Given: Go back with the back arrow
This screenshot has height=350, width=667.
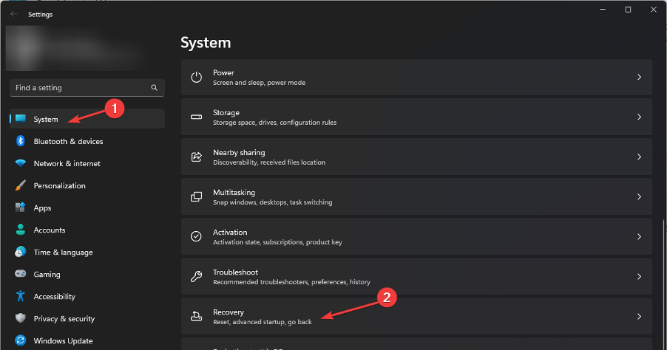Looking at the screenshot, I should [13, 14].
